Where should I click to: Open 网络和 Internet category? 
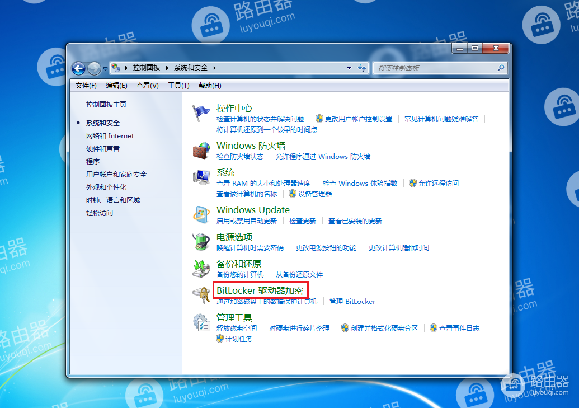click(x=110, y=135)
